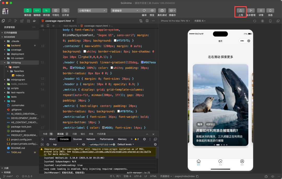
Task: Click the split editor icon
Action: pyautogui.click(x=147, y=21)
